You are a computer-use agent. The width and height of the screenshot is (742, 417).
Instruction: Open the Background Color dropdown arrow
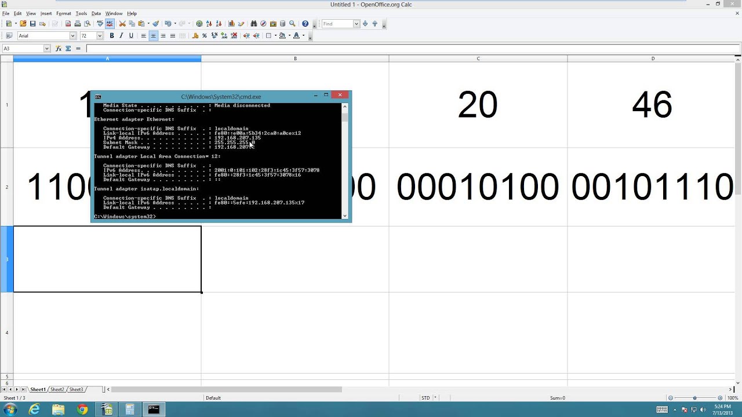click(x=289, y=36)
